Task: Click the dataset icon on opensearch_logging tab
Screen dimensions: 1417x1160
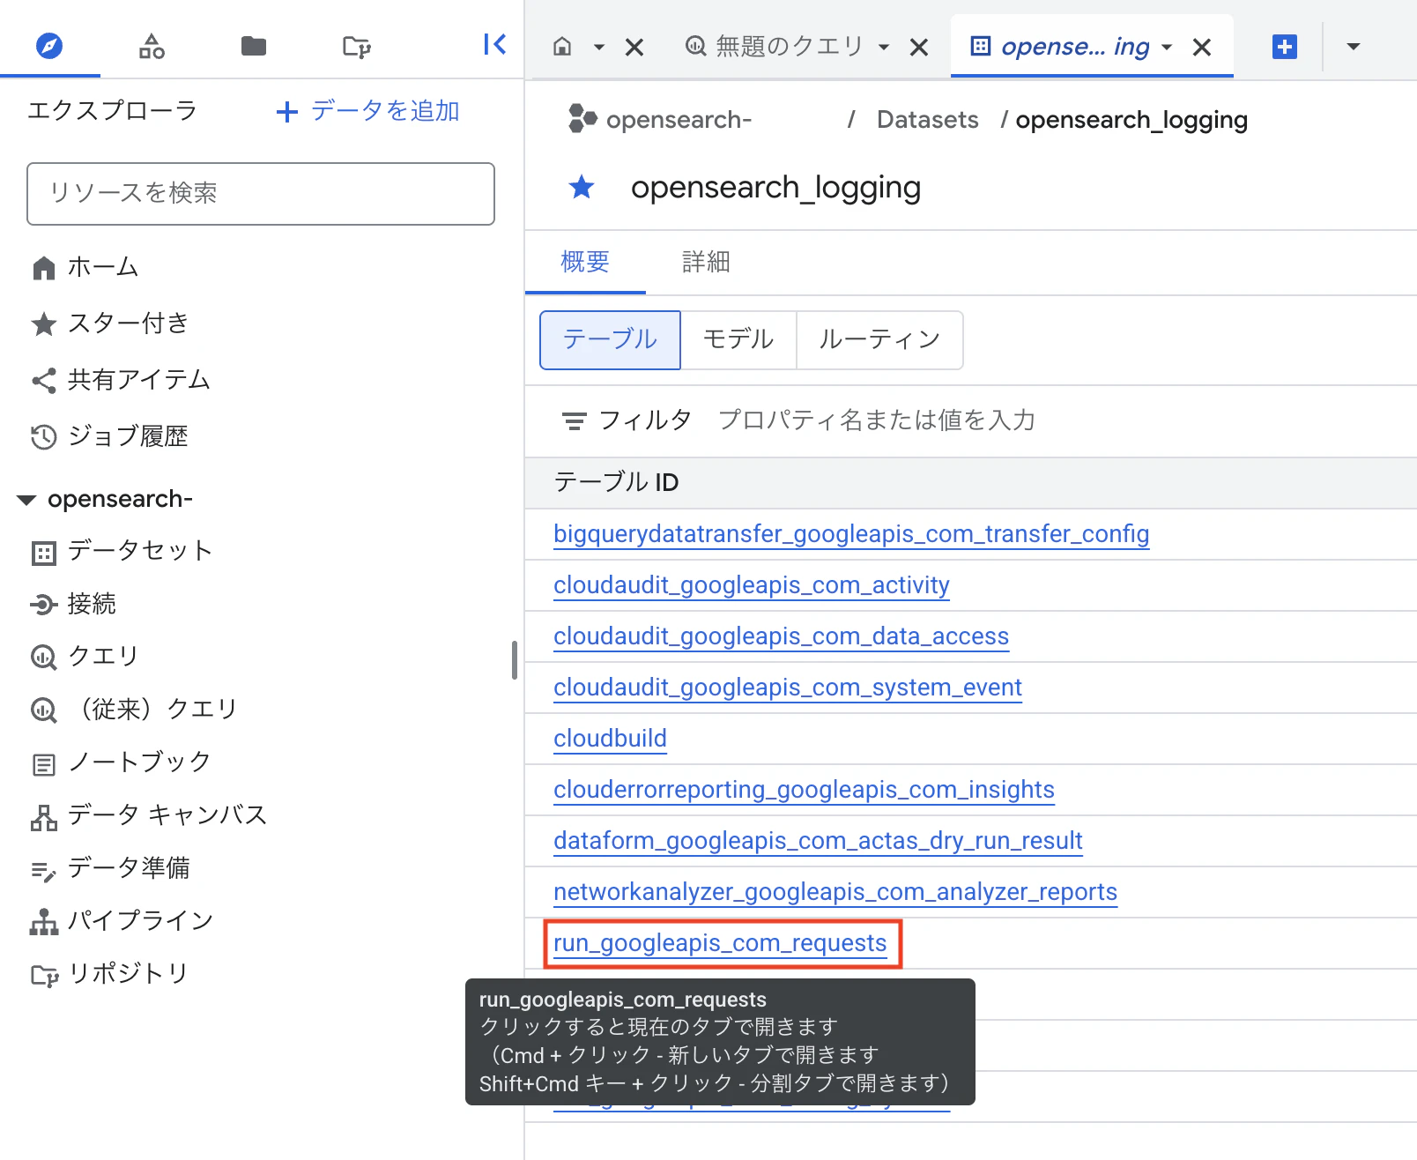Action: pos(980,46)
